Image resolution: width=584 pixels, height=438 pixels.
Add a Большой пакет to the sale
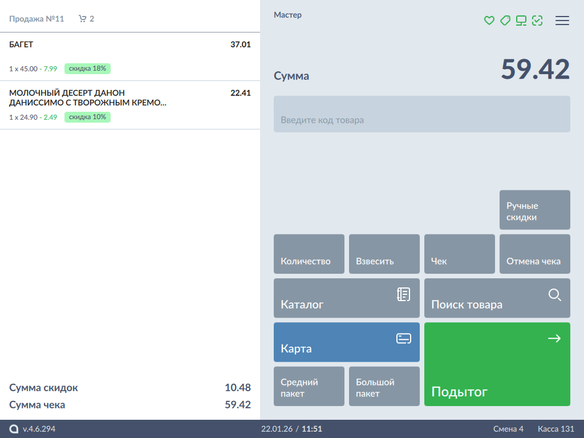(x=384, y=387)
